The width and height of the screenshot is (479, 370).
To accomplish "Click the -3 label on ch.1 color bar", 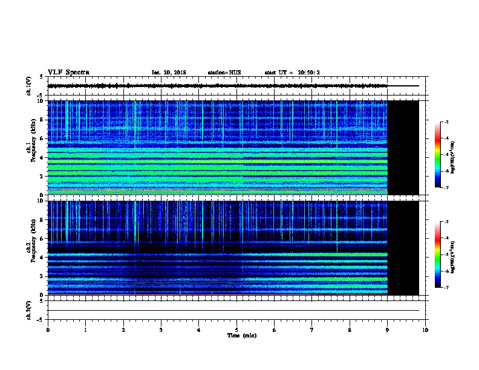I will (x=446, y=122).
